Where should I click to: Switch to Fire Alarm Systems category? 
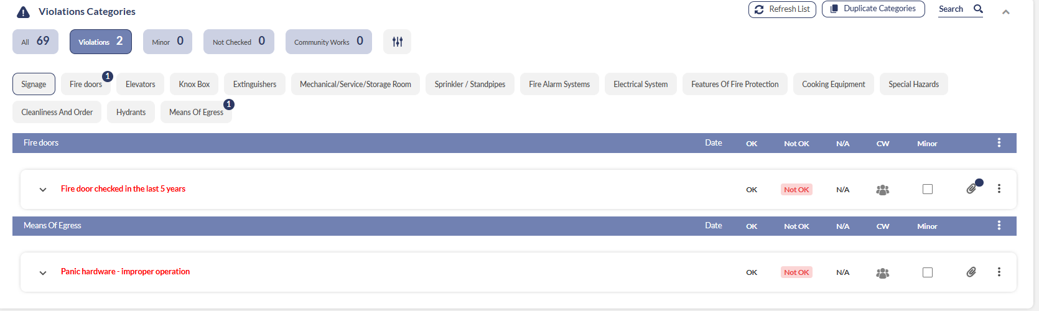coord(559,84)
